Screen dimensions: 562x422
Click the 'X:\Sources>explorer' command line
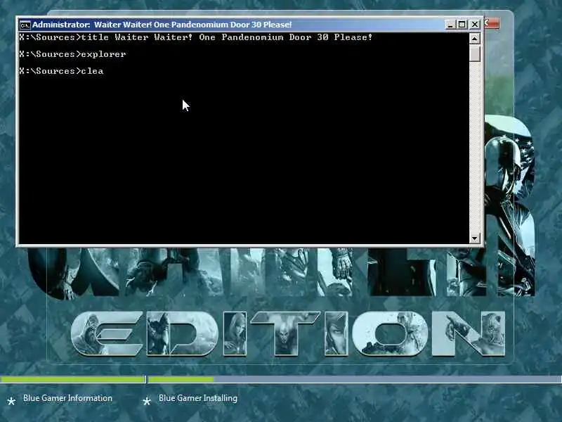[72, 54]
